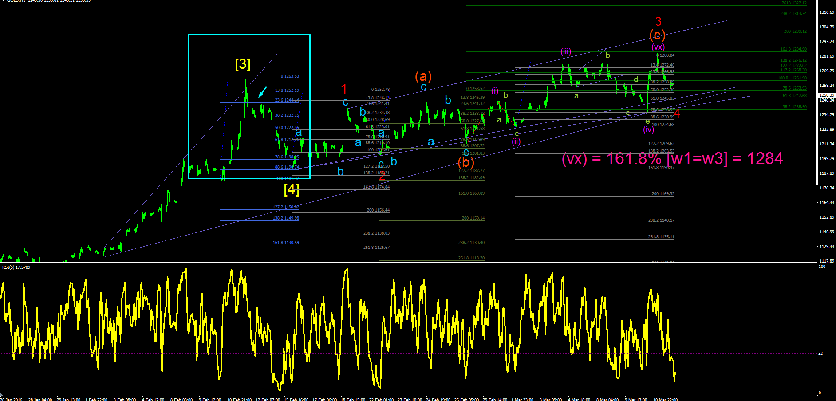Click the 1316.69 price axis label
Screen dimensions: 836x401
[827, 12]
